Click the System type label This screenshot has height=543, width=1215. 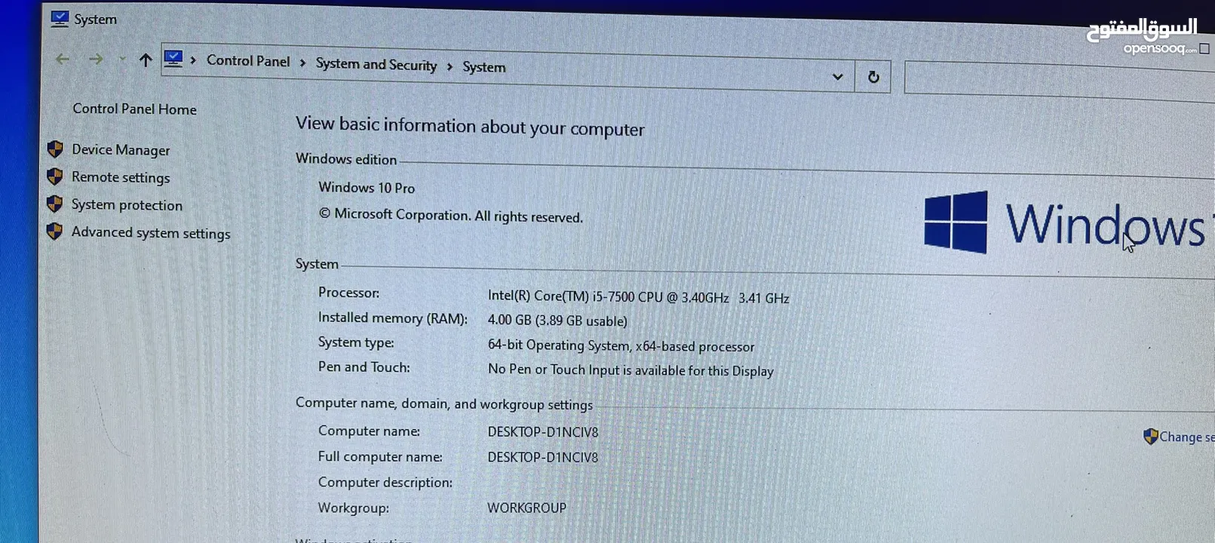click(356, 342)
